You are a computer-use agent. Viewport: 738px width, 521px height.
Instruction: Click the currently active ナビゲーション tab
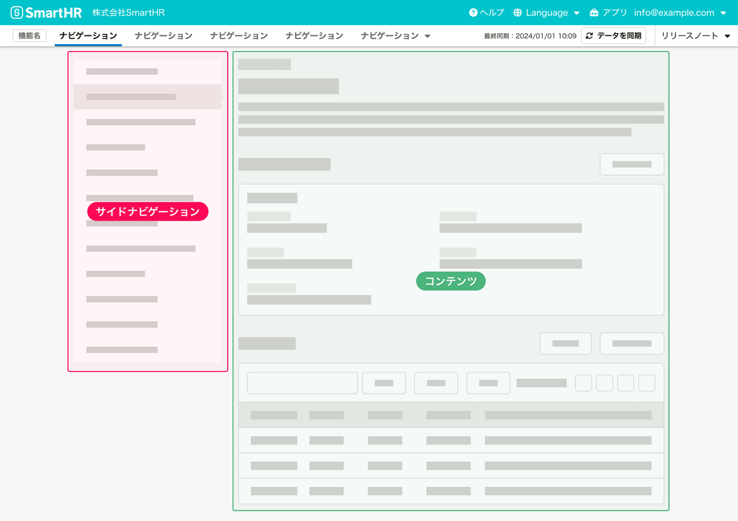(x=88, y=35)
